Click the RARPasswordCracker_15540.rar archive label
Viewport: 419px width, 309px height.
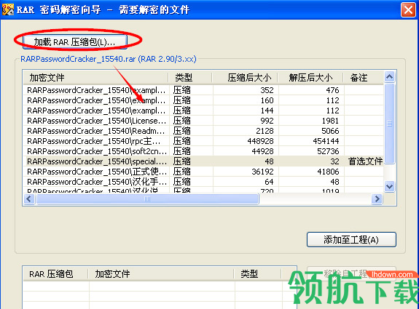(x=109, y=59)
